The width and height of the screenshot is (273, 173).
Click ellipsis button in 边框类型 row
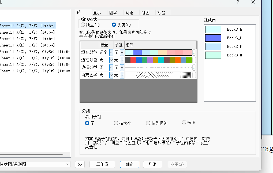point(194,67)
